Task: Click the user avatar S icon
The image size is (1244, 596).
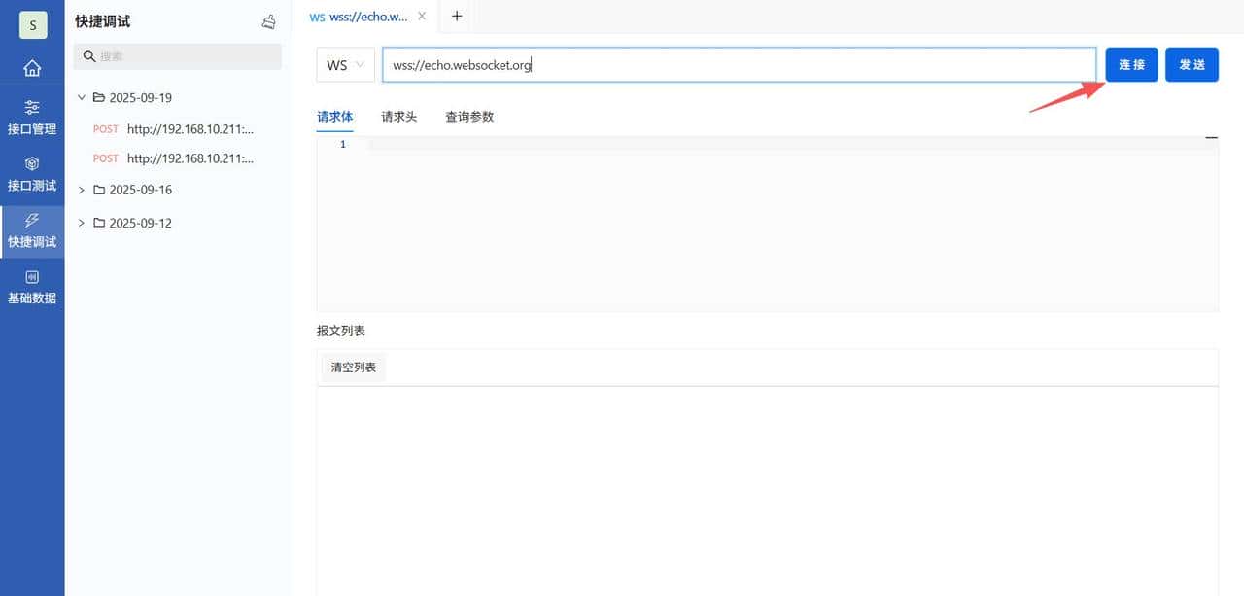Action: tap(32, 24)
